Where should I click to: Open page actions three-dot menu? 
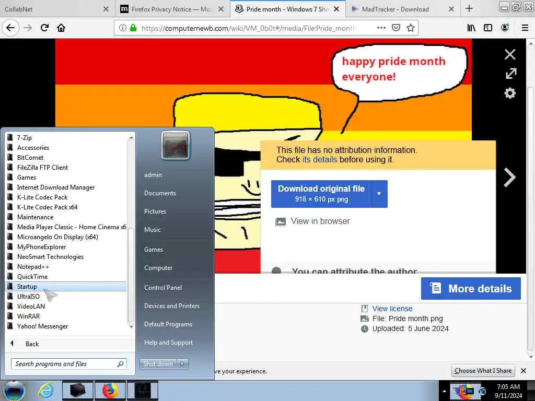pyautogui.click(x=381, y=28)
